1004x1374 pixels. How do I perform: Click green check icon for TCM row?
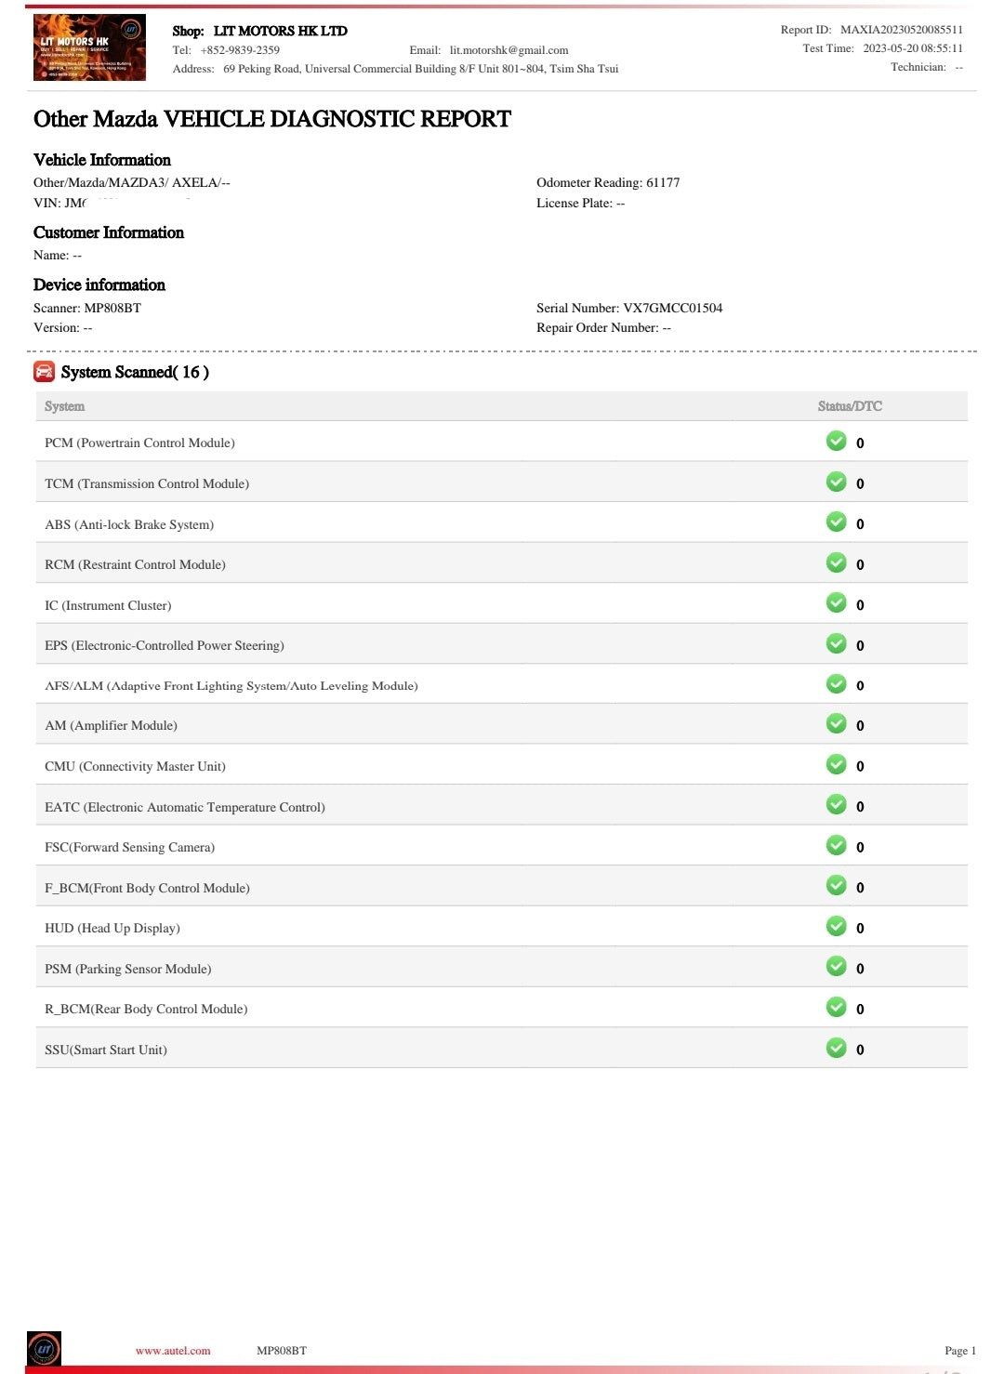pos(836,482)
